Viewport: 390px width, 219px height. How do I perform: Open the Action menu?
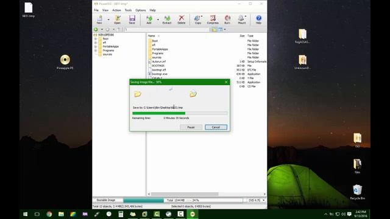116,10
